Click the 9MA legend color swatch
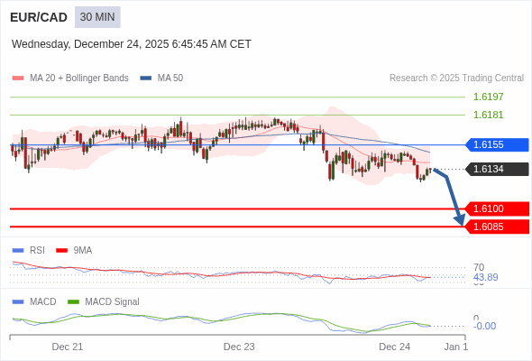This screenshot has height=361, width=532. 61,251
